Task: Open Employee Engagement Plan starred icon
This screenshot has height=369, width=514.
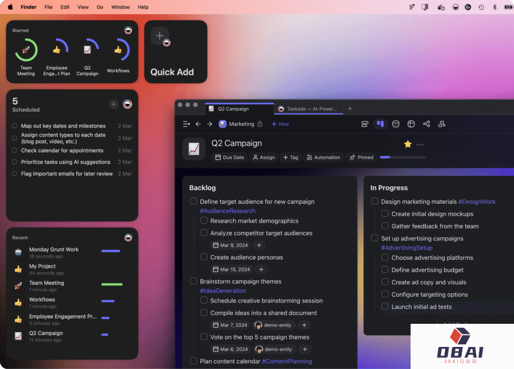Action: tap(56, 50)
